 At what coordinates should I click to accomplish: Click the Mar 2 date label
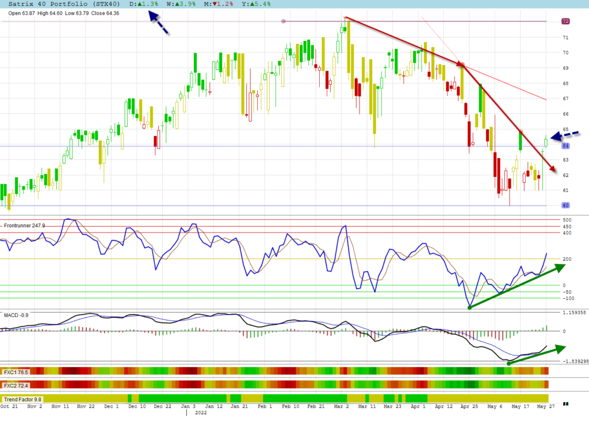342,406
